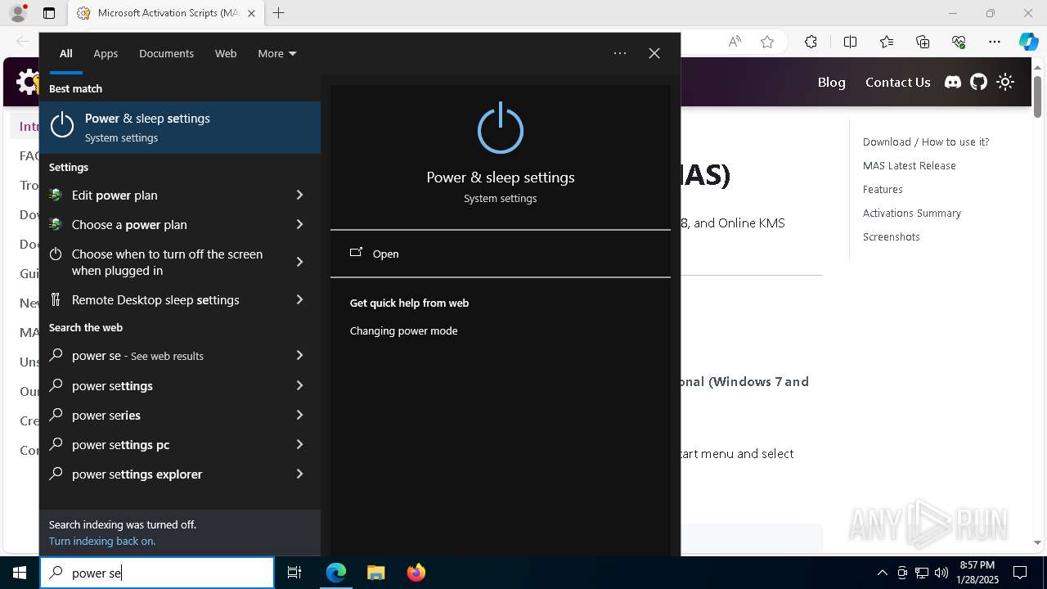The height and width of the screenshot is (589, 1047).
Task: Expand arrow for Edit power plan
Action: (x=299, y=195)
